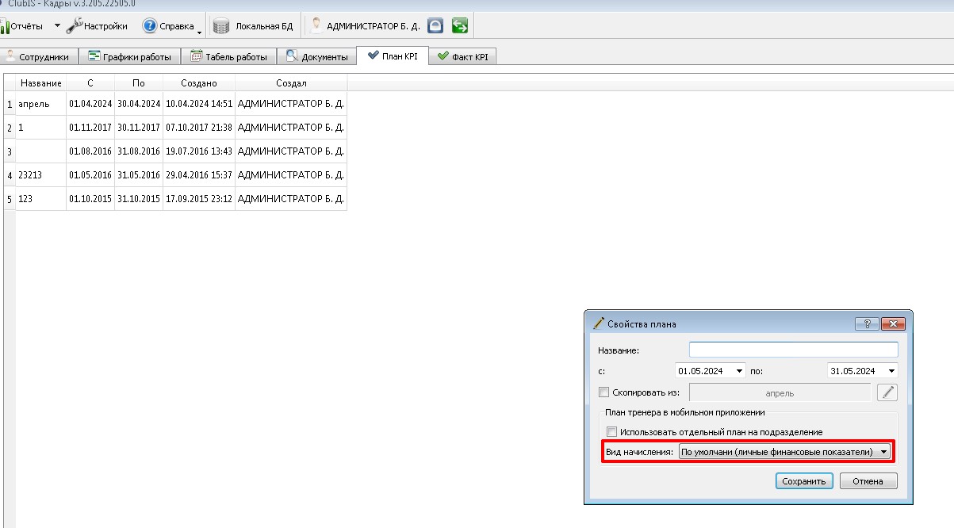954x528 pixels.
Task: Close the Свойства плана dialog
Action: coord(893,323)
